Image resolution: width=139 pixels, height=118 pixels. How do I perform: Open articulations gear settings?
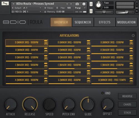point(133,35)
